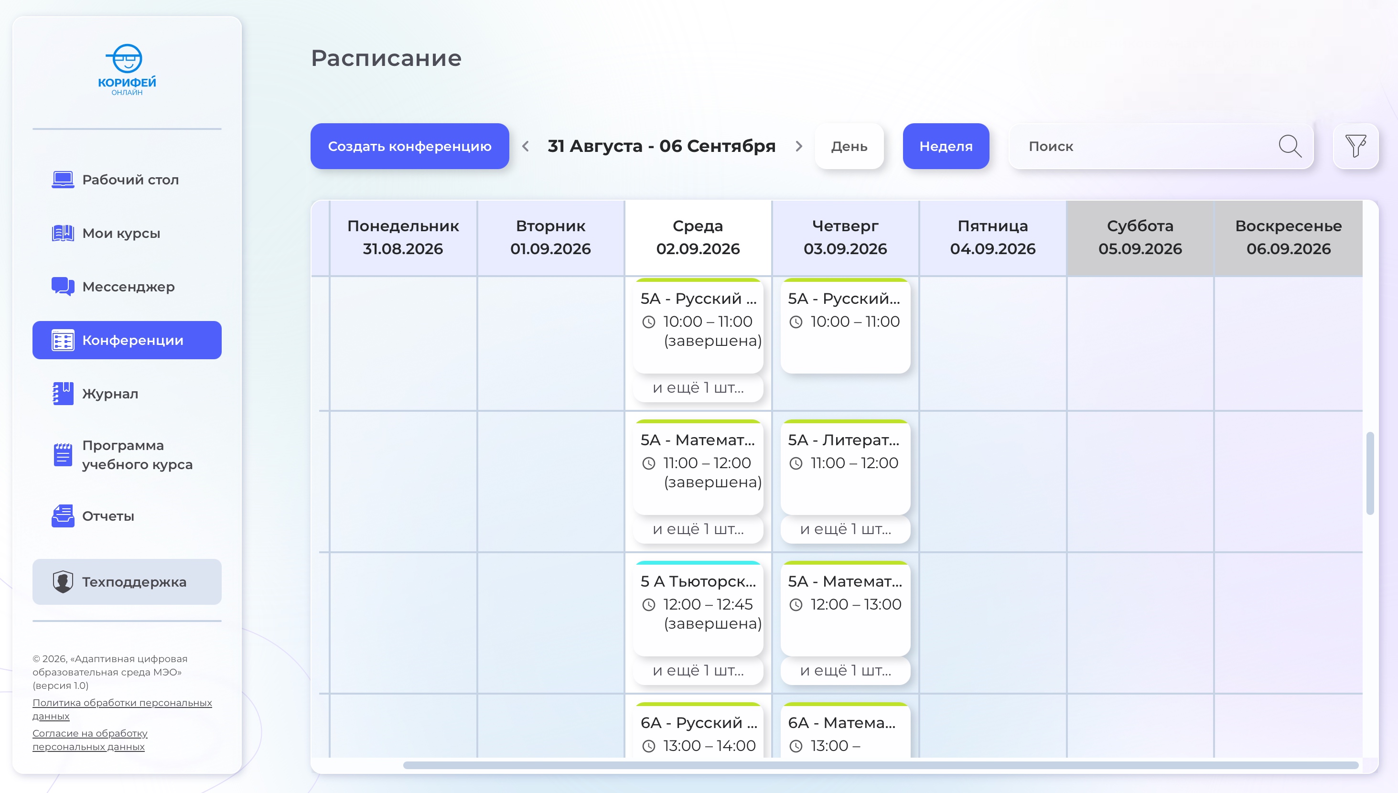
Task: Click the Мессенджер chat bubbles icon
Action: pos(63,287)
